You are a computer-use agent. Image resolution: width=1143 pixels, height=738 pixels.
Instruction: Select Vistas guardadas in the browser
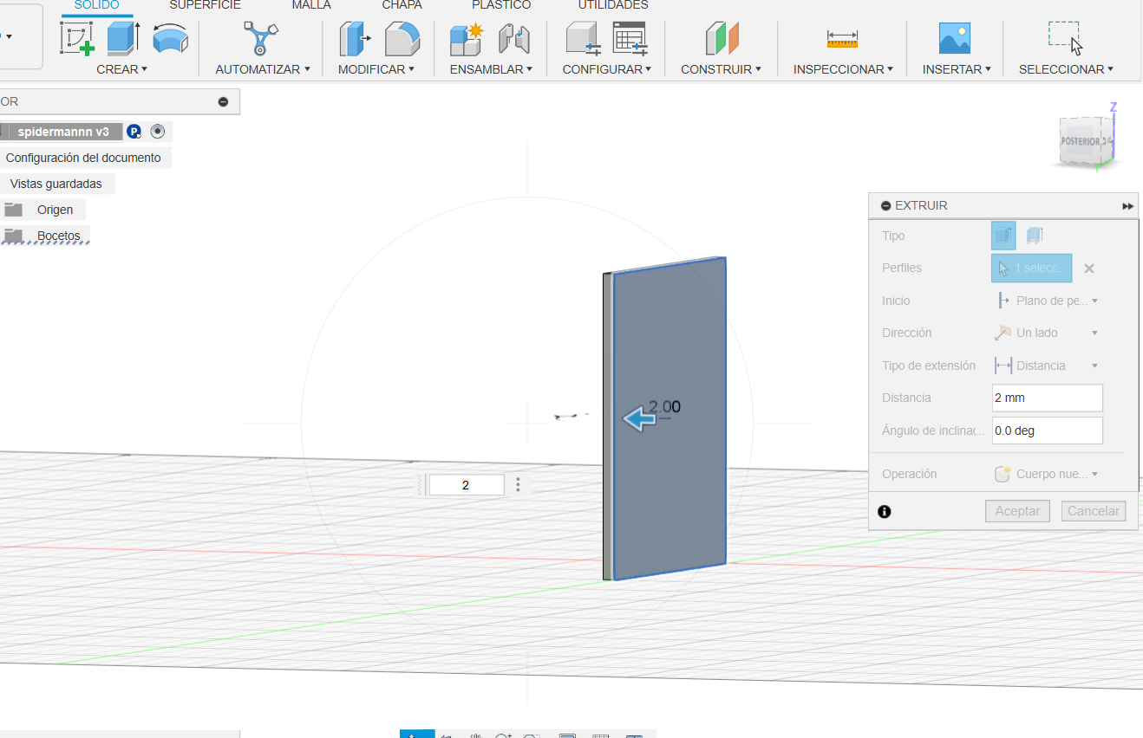(56, 184)
